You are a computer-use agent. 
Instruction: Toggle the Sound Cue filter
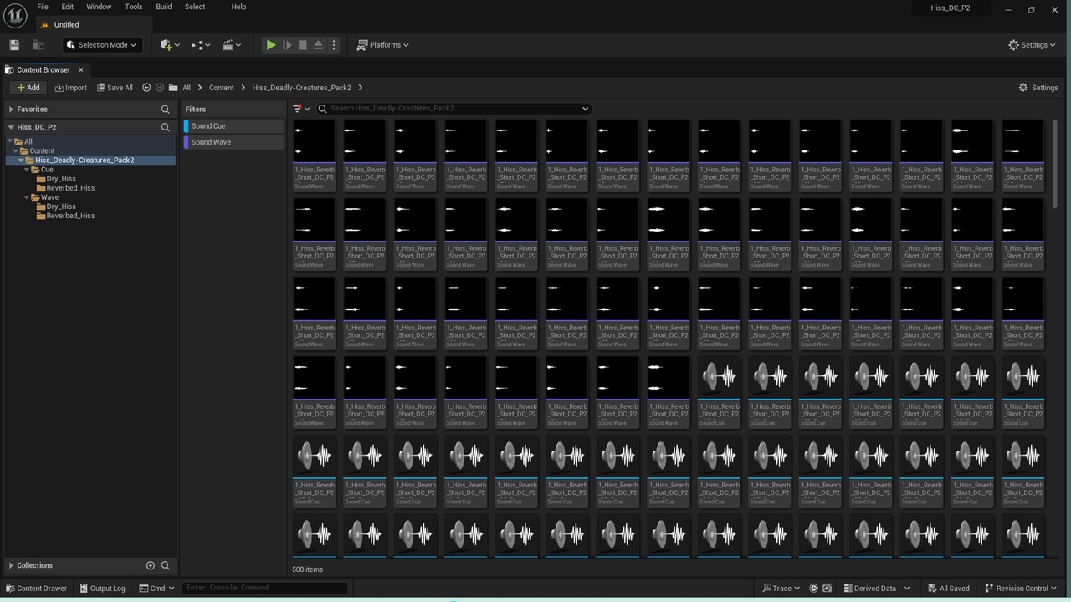pos(234,126)
